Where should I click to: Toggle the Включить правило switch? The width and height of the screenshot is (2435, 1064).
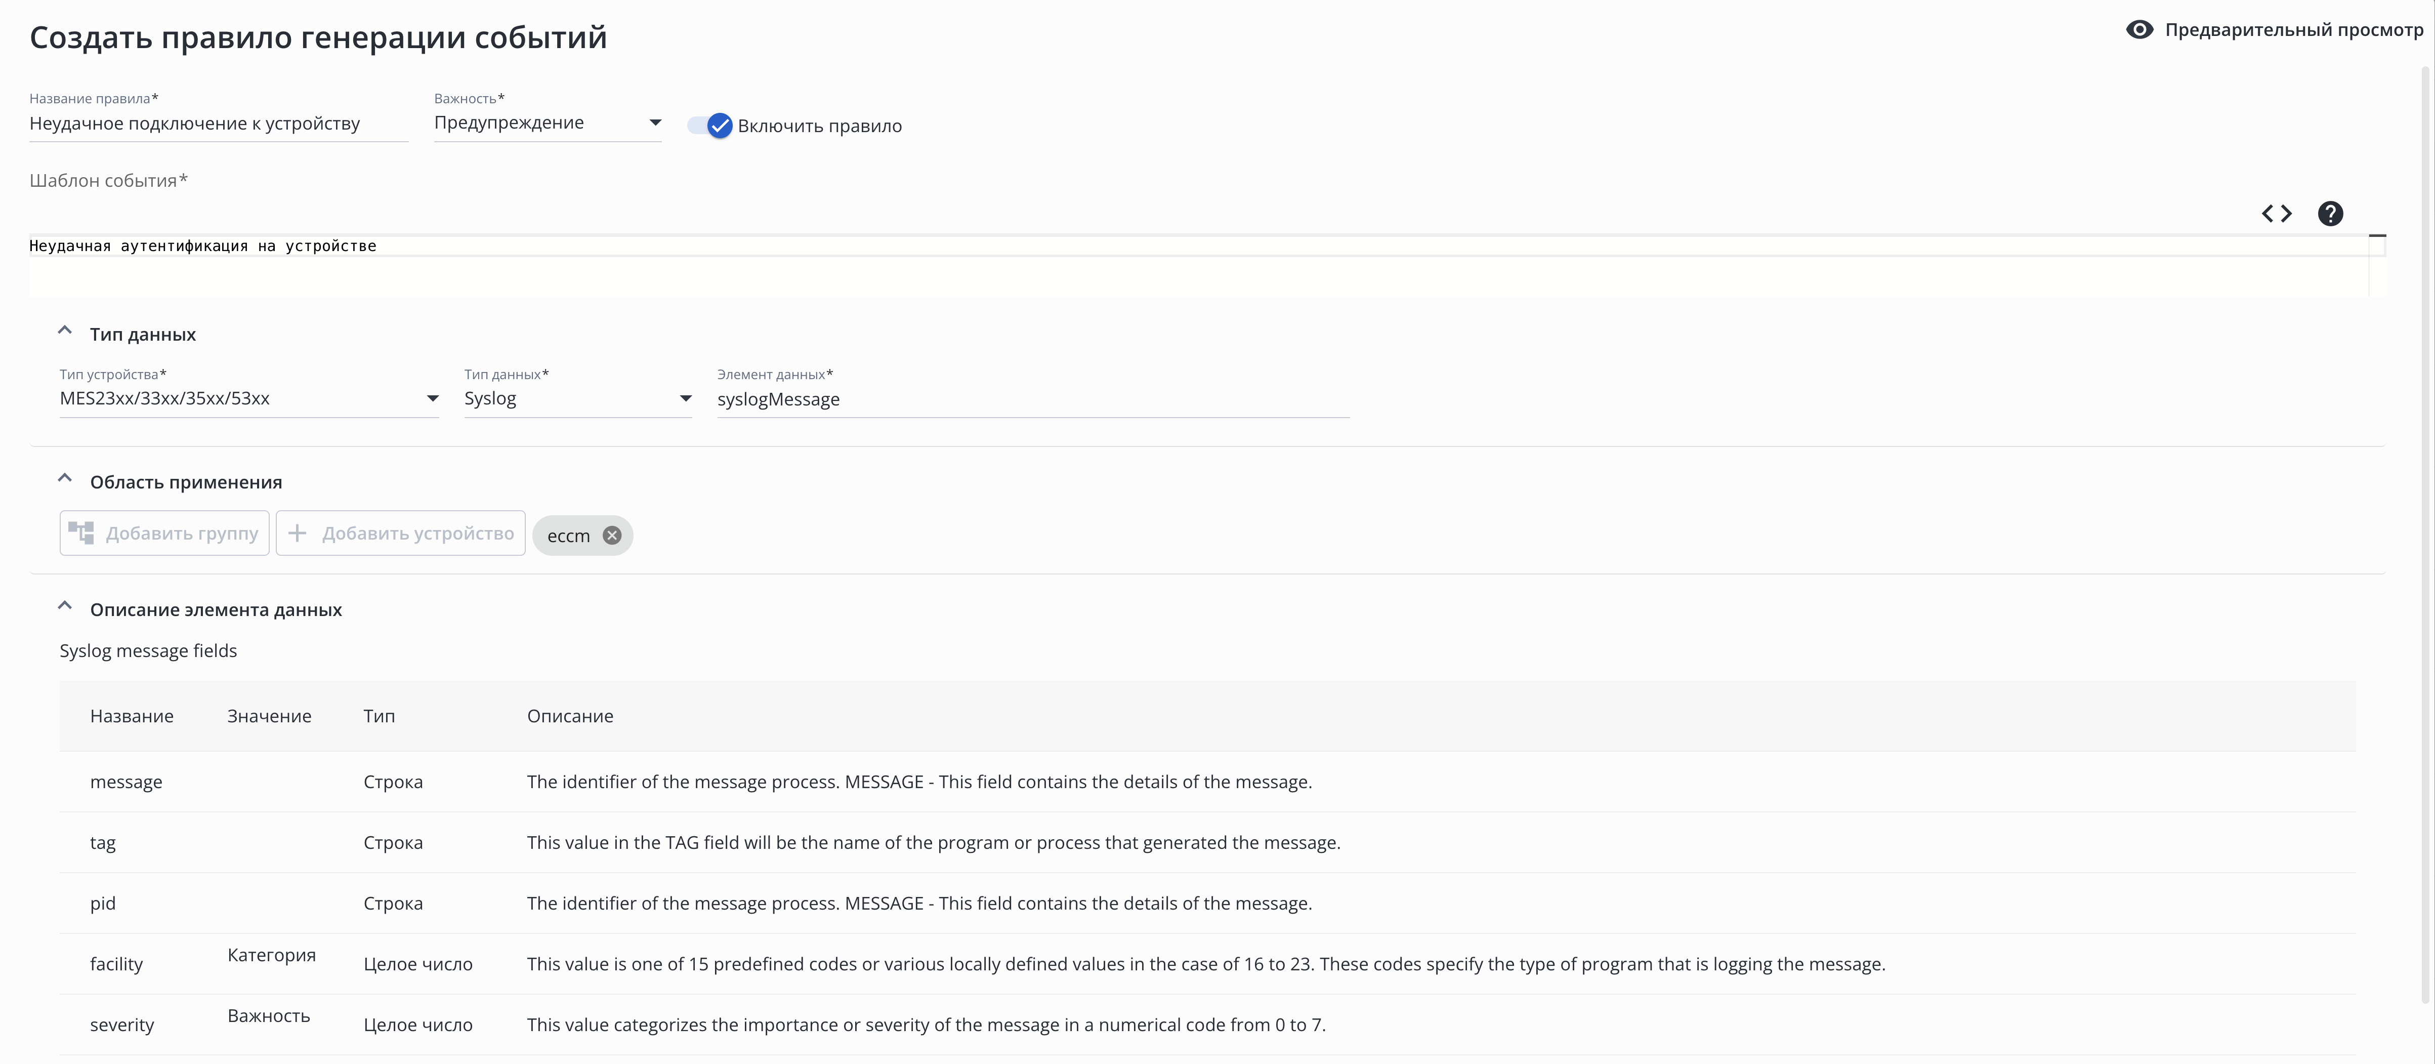point(711,126)
